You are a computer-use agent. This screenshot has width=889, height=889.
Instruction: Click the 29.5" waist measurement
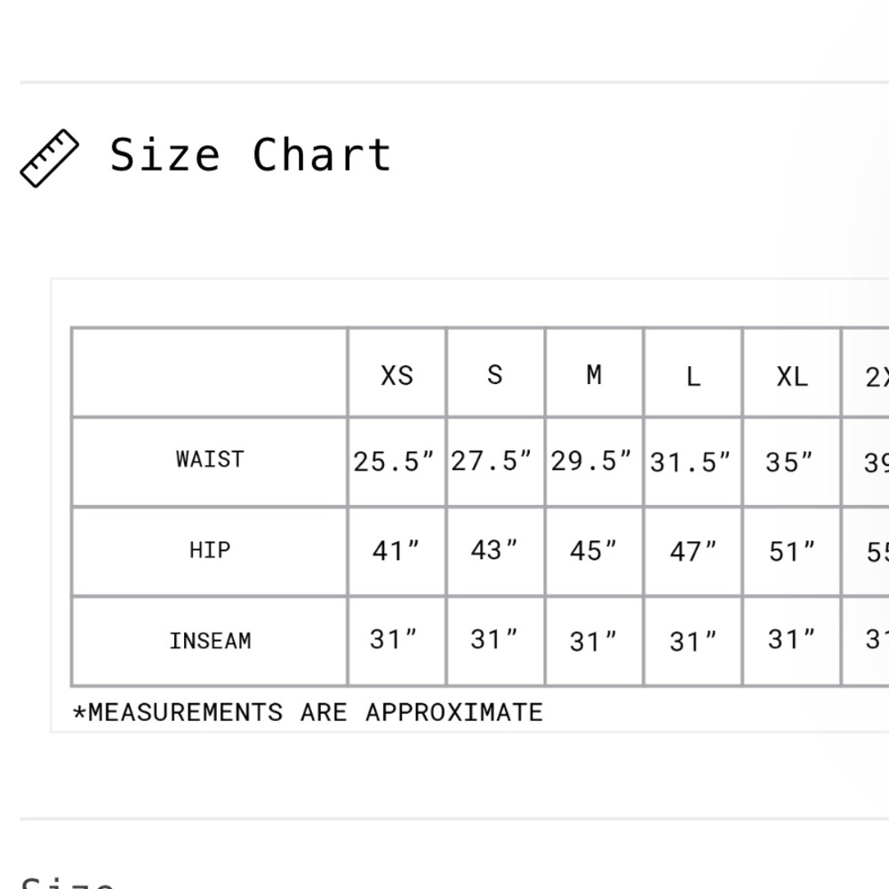click(x=592, y=462)
